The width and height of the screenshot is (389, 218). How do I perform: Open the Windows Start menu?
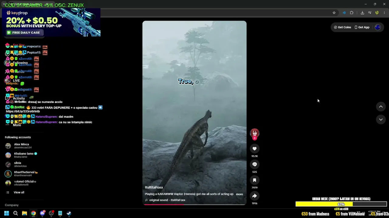point(6,213)
